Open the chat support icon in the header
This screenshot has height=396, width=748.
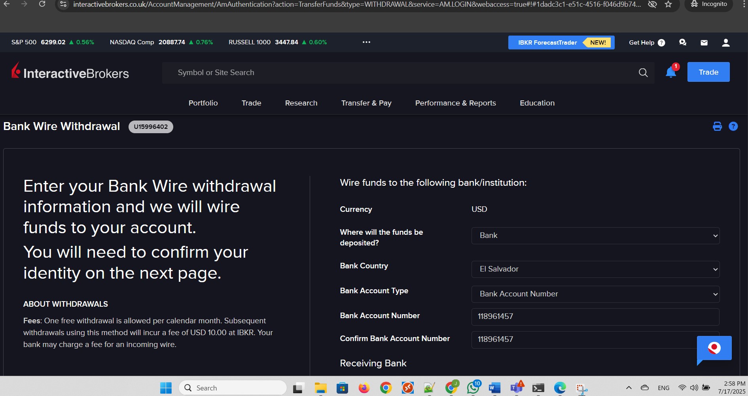pos(683,42)
